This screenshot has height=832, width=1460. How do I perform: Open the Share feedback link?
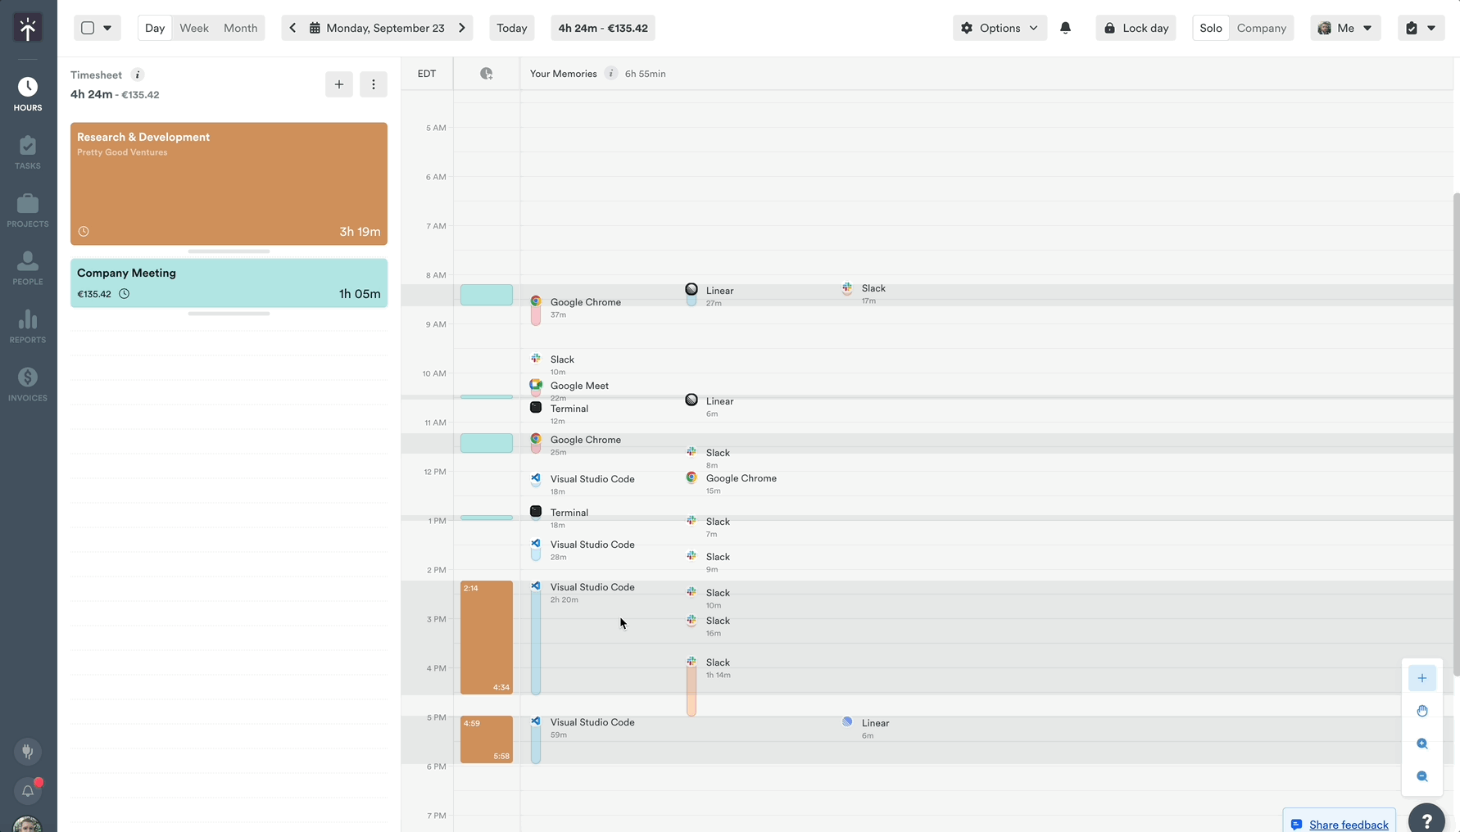pyautogui.click(x=1348, y=824)
